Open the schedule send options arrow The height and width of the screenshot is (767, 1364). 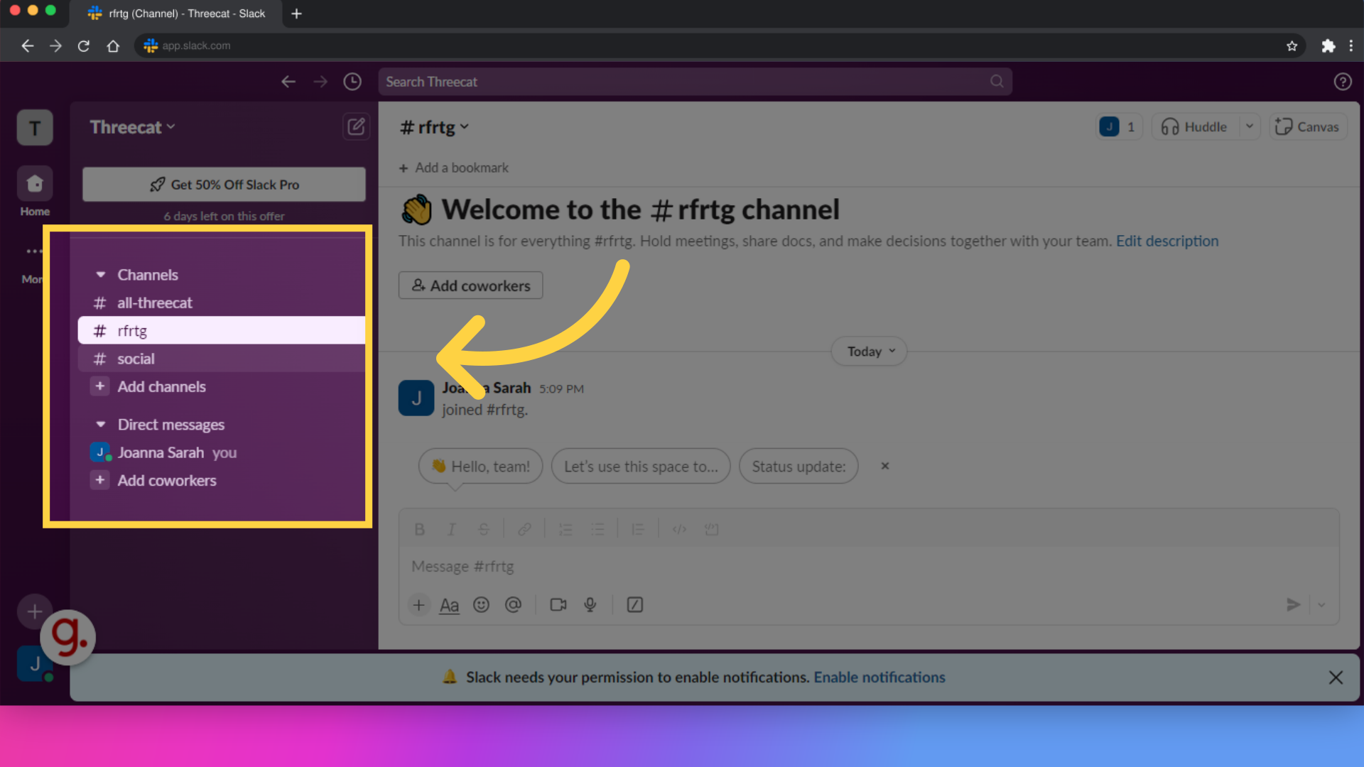click(1321, 605)
